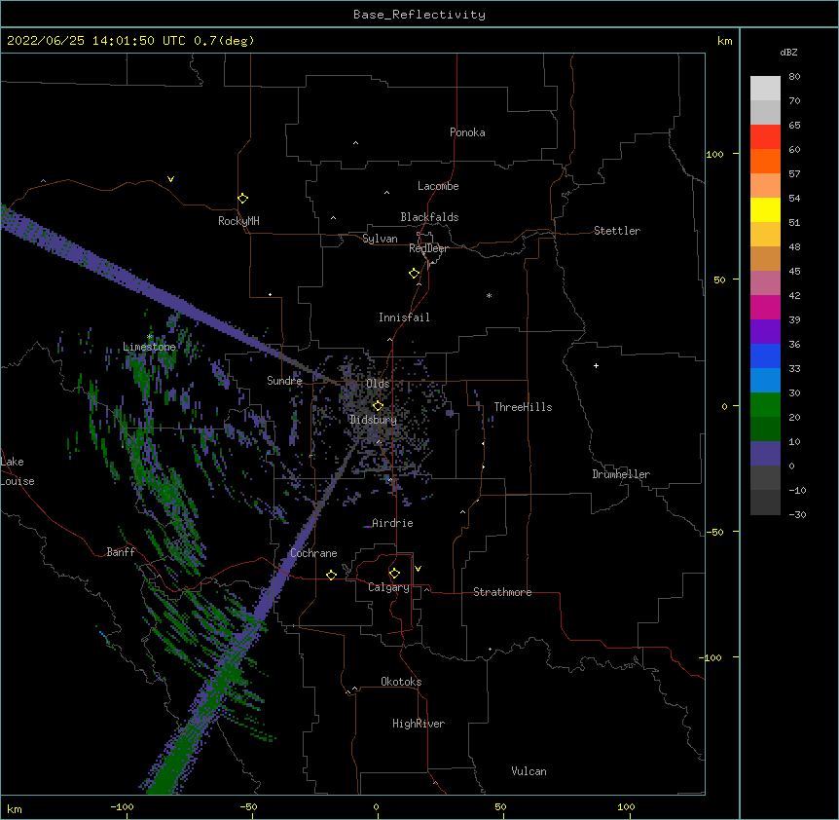Viewport: 839px width, 820px height.
Task: Click the 100 tick on the vertical axis
Action: click(714, 154)
